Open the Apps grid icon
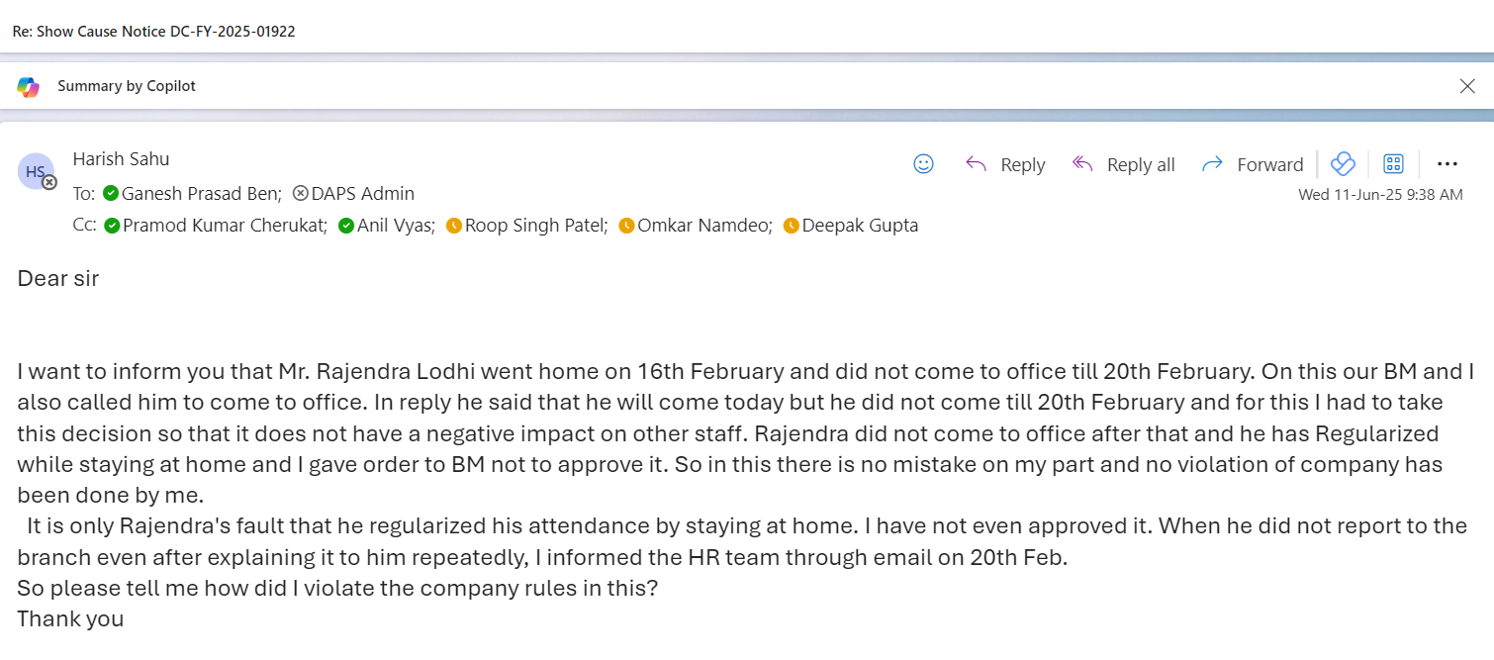 coord(1393,164)
